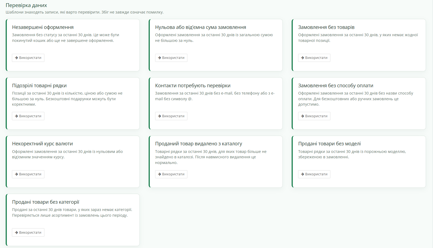433x248 pixels.
Task: Click description mentioning нульовим або від'ємним значенням курсу
Action: tap(67, 154)
